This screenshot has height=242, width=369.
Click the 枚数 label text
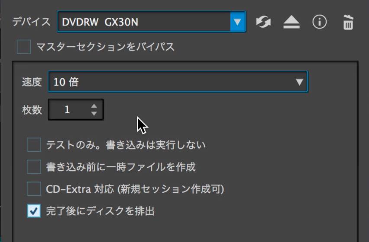click(32, 110)
